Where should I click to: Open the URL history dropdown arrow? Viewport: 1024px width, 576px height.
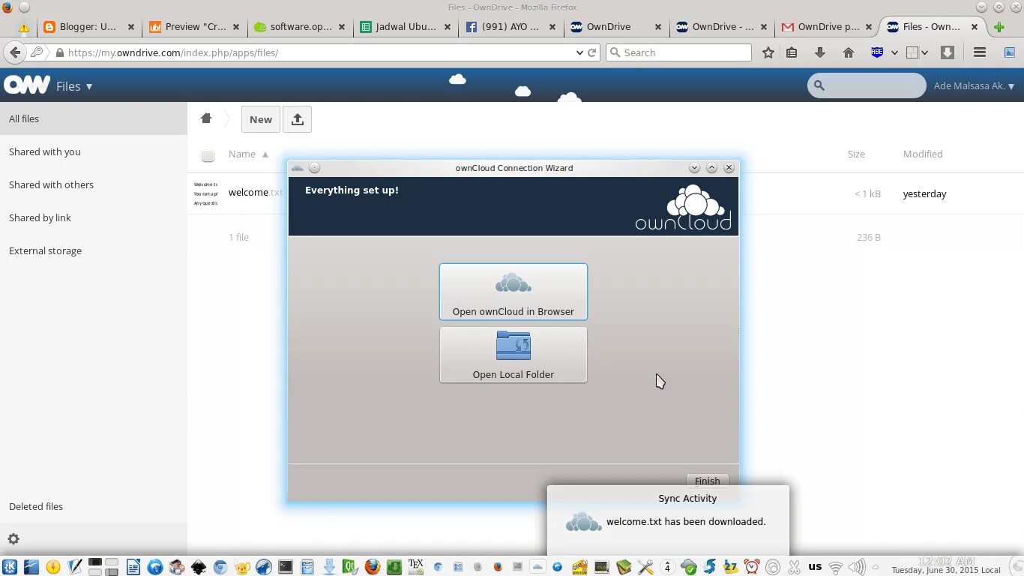coord(579,52)
